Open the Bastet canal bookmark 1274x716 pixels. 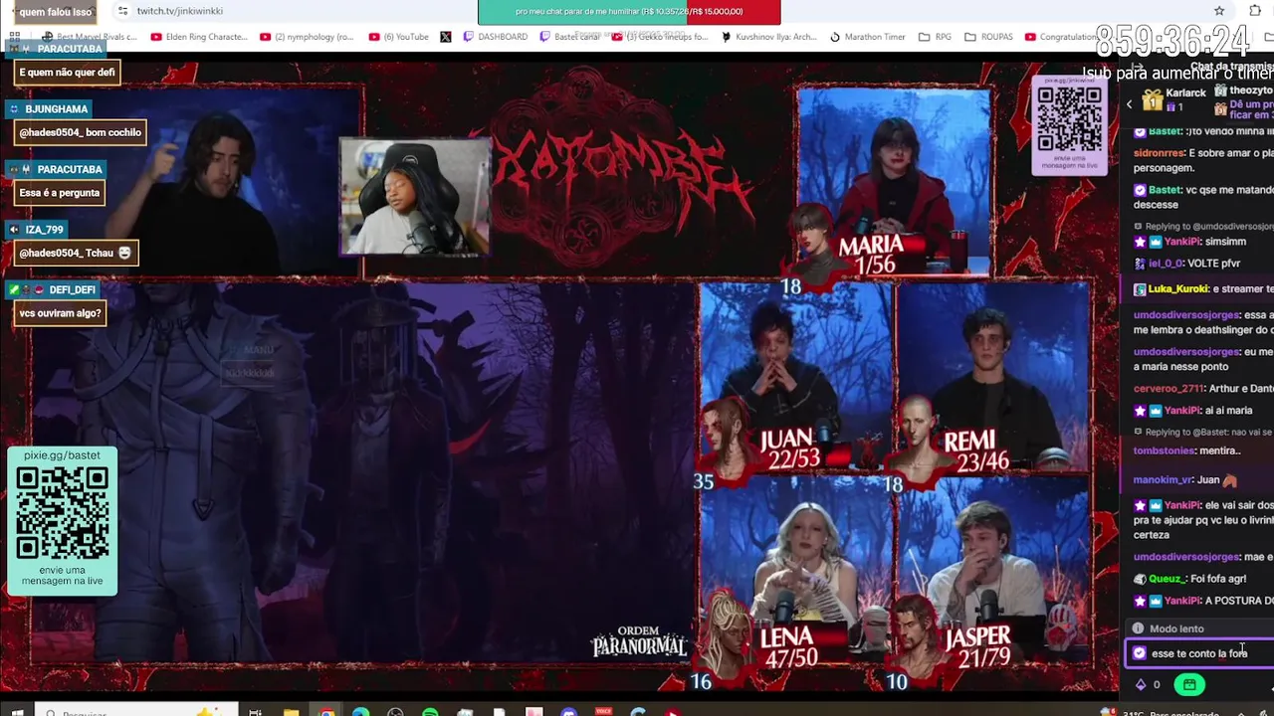pyautogui.click(x=570, y=37)
